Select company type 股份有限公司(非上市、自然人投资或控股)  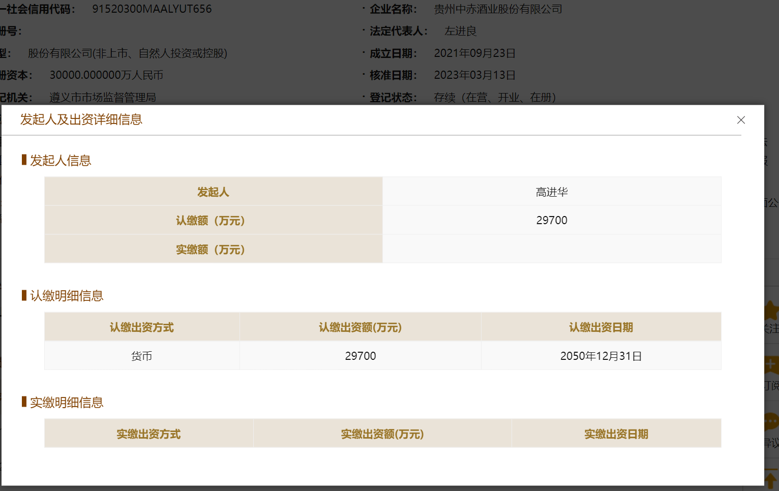pos(128,53)
